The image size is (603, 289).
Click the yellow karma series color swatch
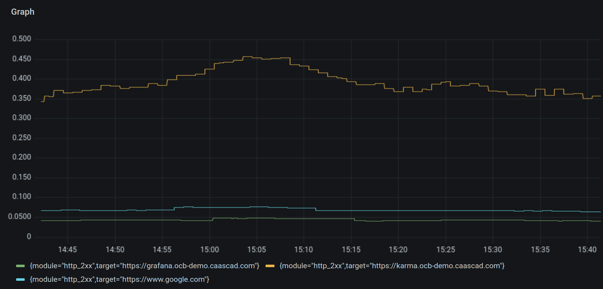[270, 266]
